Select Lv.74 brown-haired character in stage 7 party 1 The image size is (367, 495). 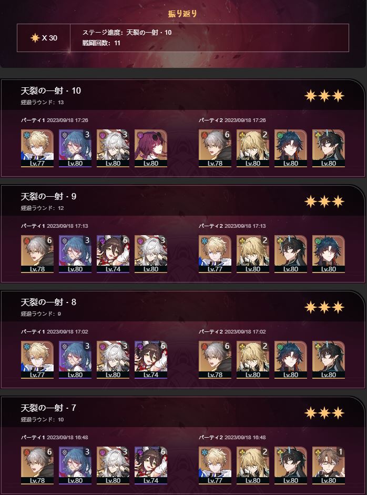(150, 466)
